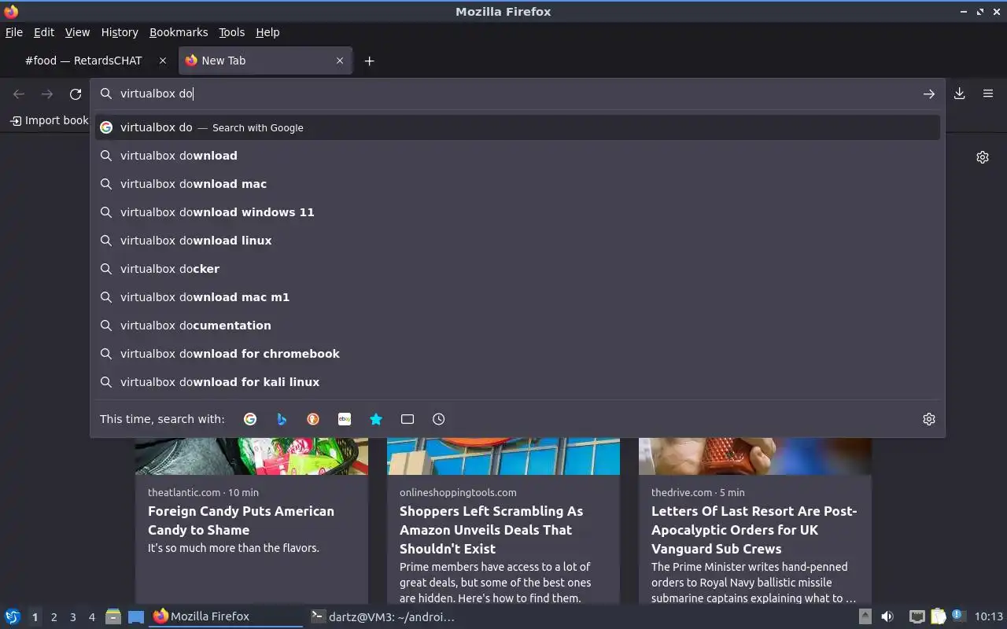
Task: Open LXQt application menu in taskbar
Action: click(12, 616)
